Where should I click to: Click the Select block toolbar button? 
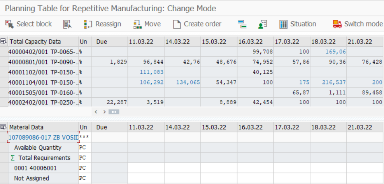click(28, 24)
